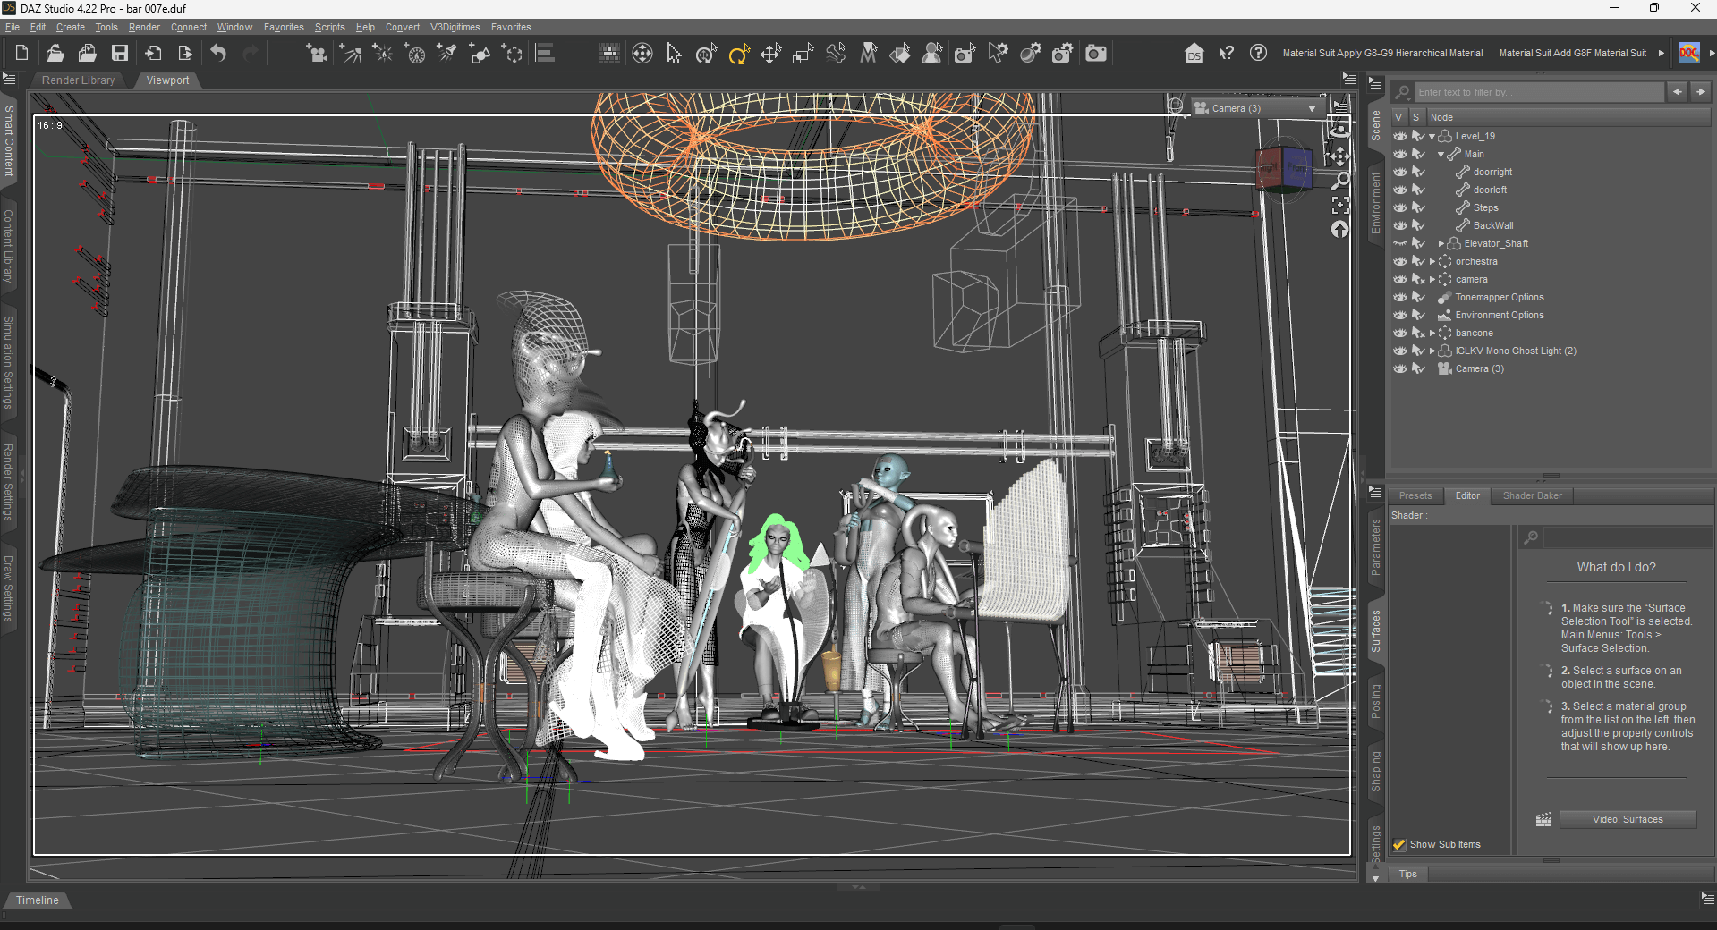Click the Render camera icon
The image size is (1717, 930).
click(x=1095, y=54)
